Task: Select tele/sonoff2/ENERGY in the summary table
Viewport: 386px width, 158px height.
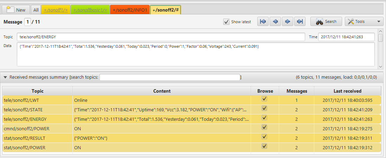Action: (192, 119)
